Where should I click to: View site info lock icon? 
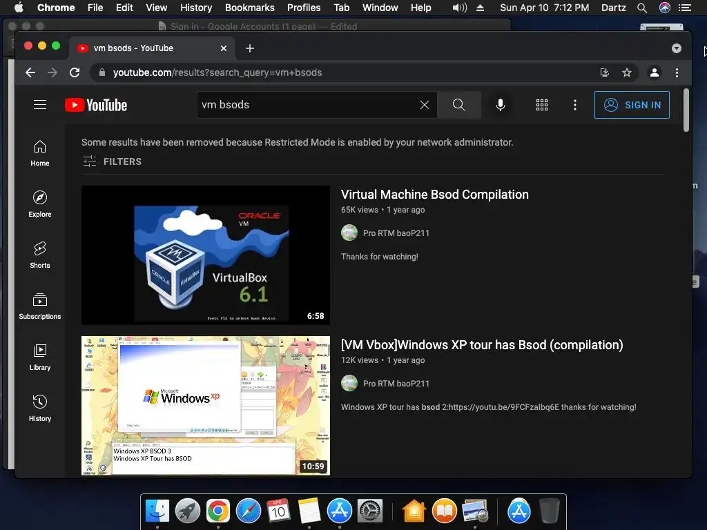pos(102,72)
